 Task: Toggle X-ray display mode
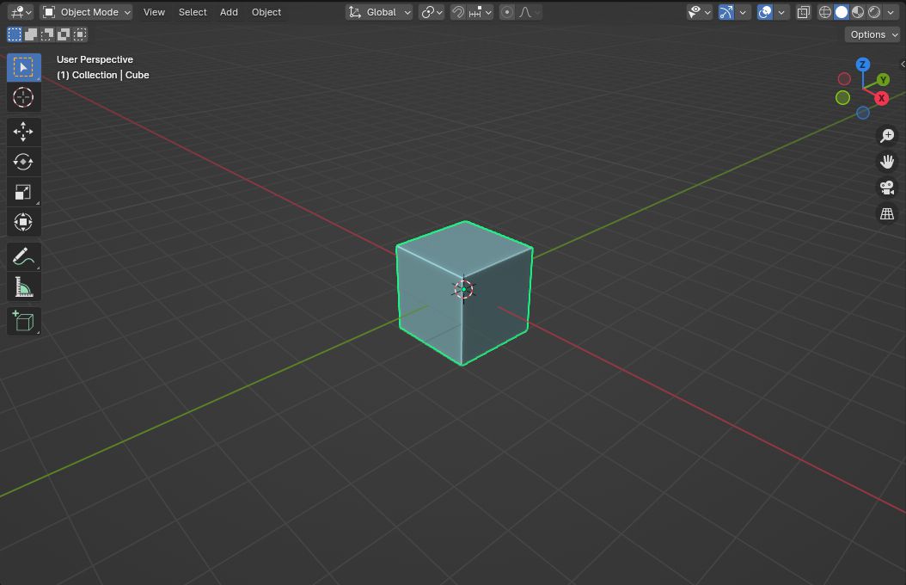803,12
